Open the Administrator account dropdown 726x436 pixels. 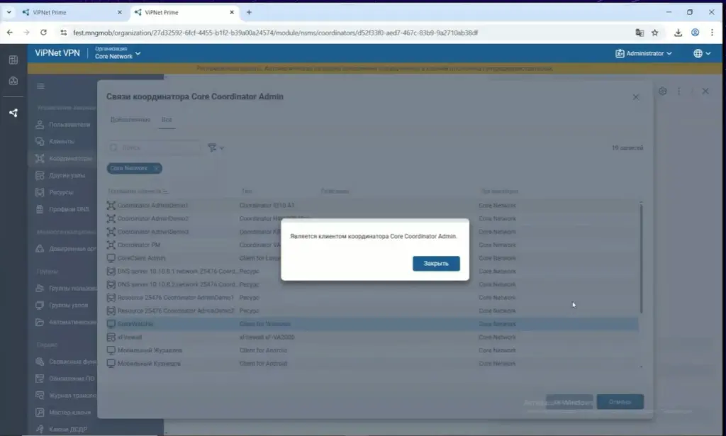click(644, 53)
